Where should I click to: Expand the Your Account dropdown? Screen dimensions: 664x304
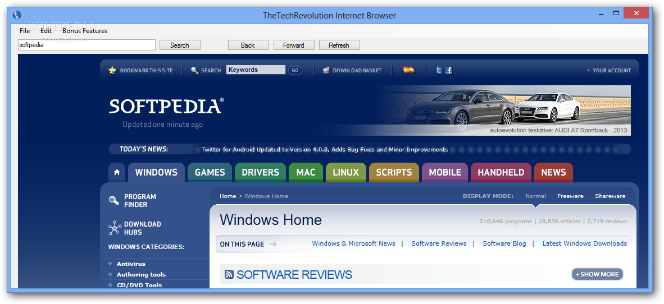pos(608,71)
